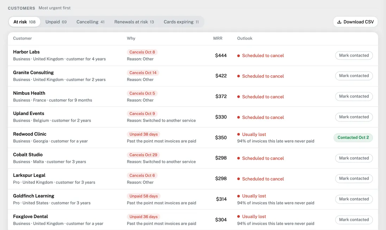
Task: Open the Granite Consulting customer name
Action: [33, 72]
